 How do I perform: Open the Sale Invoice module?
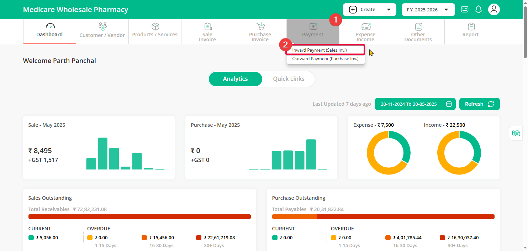point(207,31)
